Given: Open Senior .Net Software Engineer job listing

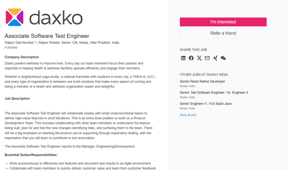Looking at the screenshot, I should click(x=214, y=92).
